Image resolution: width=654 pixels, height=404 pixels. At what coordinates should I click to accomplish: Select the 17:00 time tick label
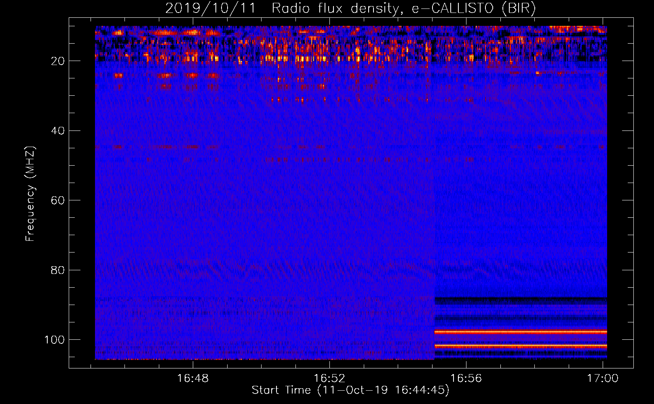(x=602, y=379)
